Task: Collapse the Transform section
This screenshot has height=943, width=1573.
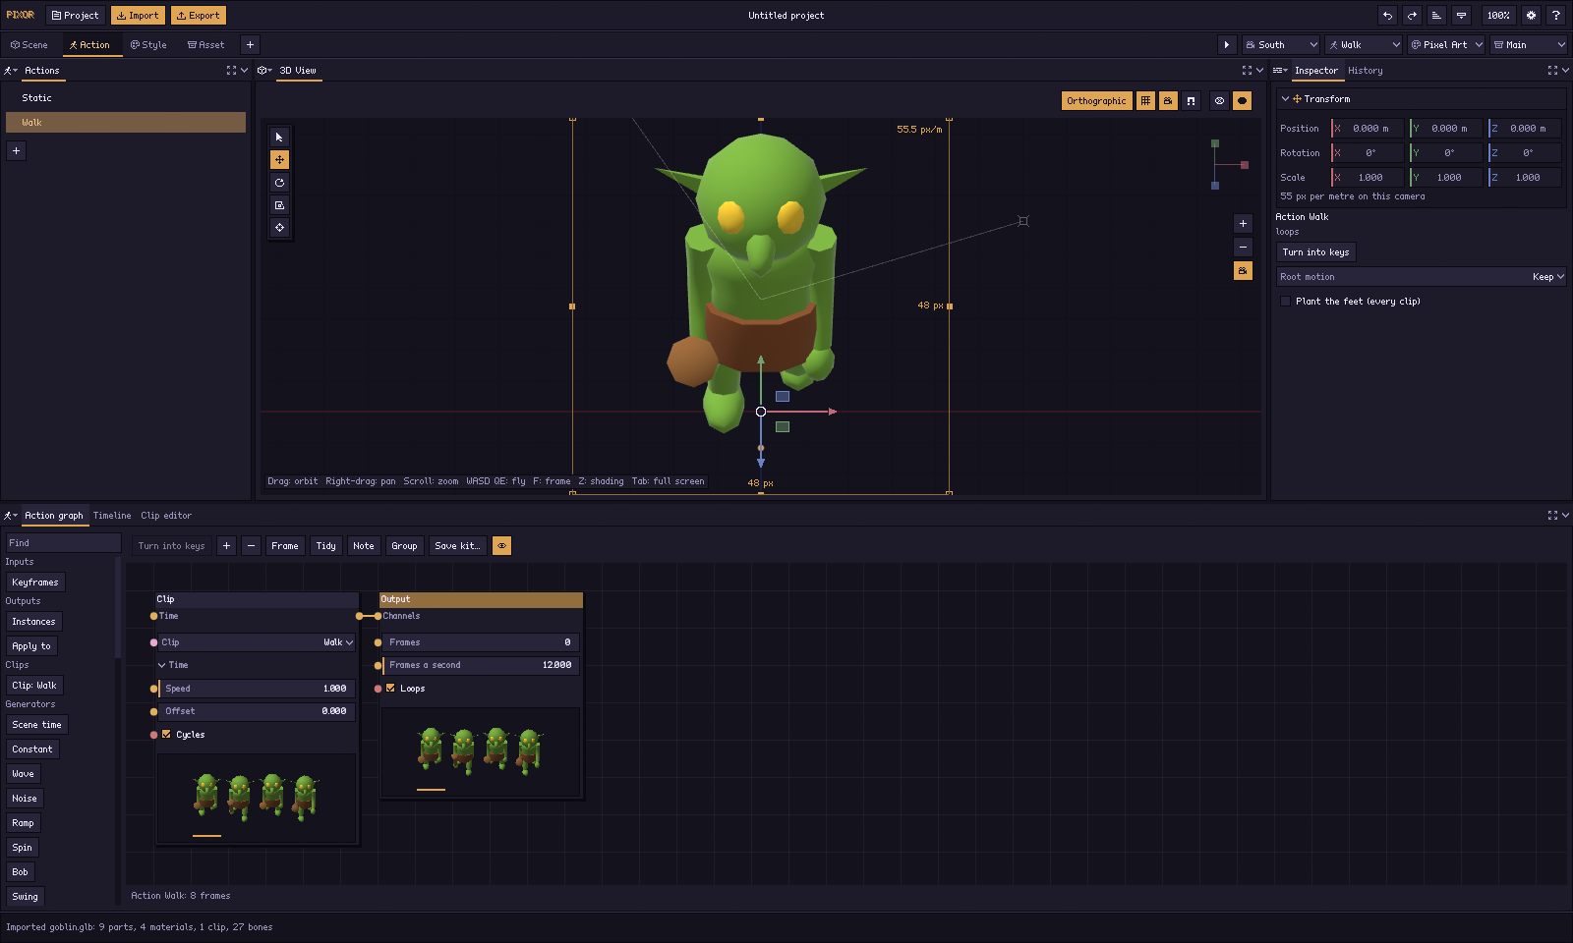Action: pos(1285,99)
